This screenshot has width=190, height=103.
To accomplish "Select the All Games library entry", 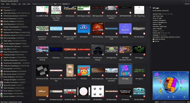I will (15, 7).
